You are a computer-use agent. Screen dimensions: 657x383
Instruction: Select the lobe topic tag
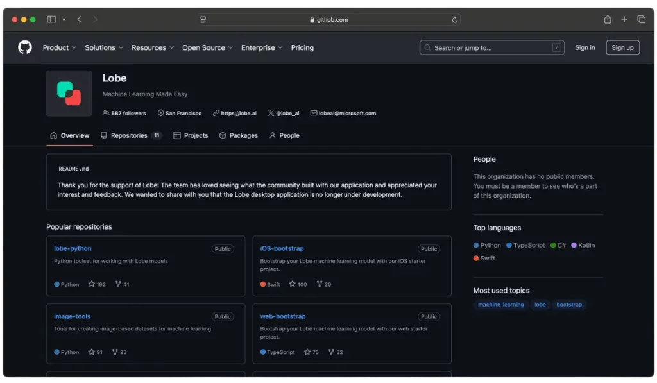(540, 305)
